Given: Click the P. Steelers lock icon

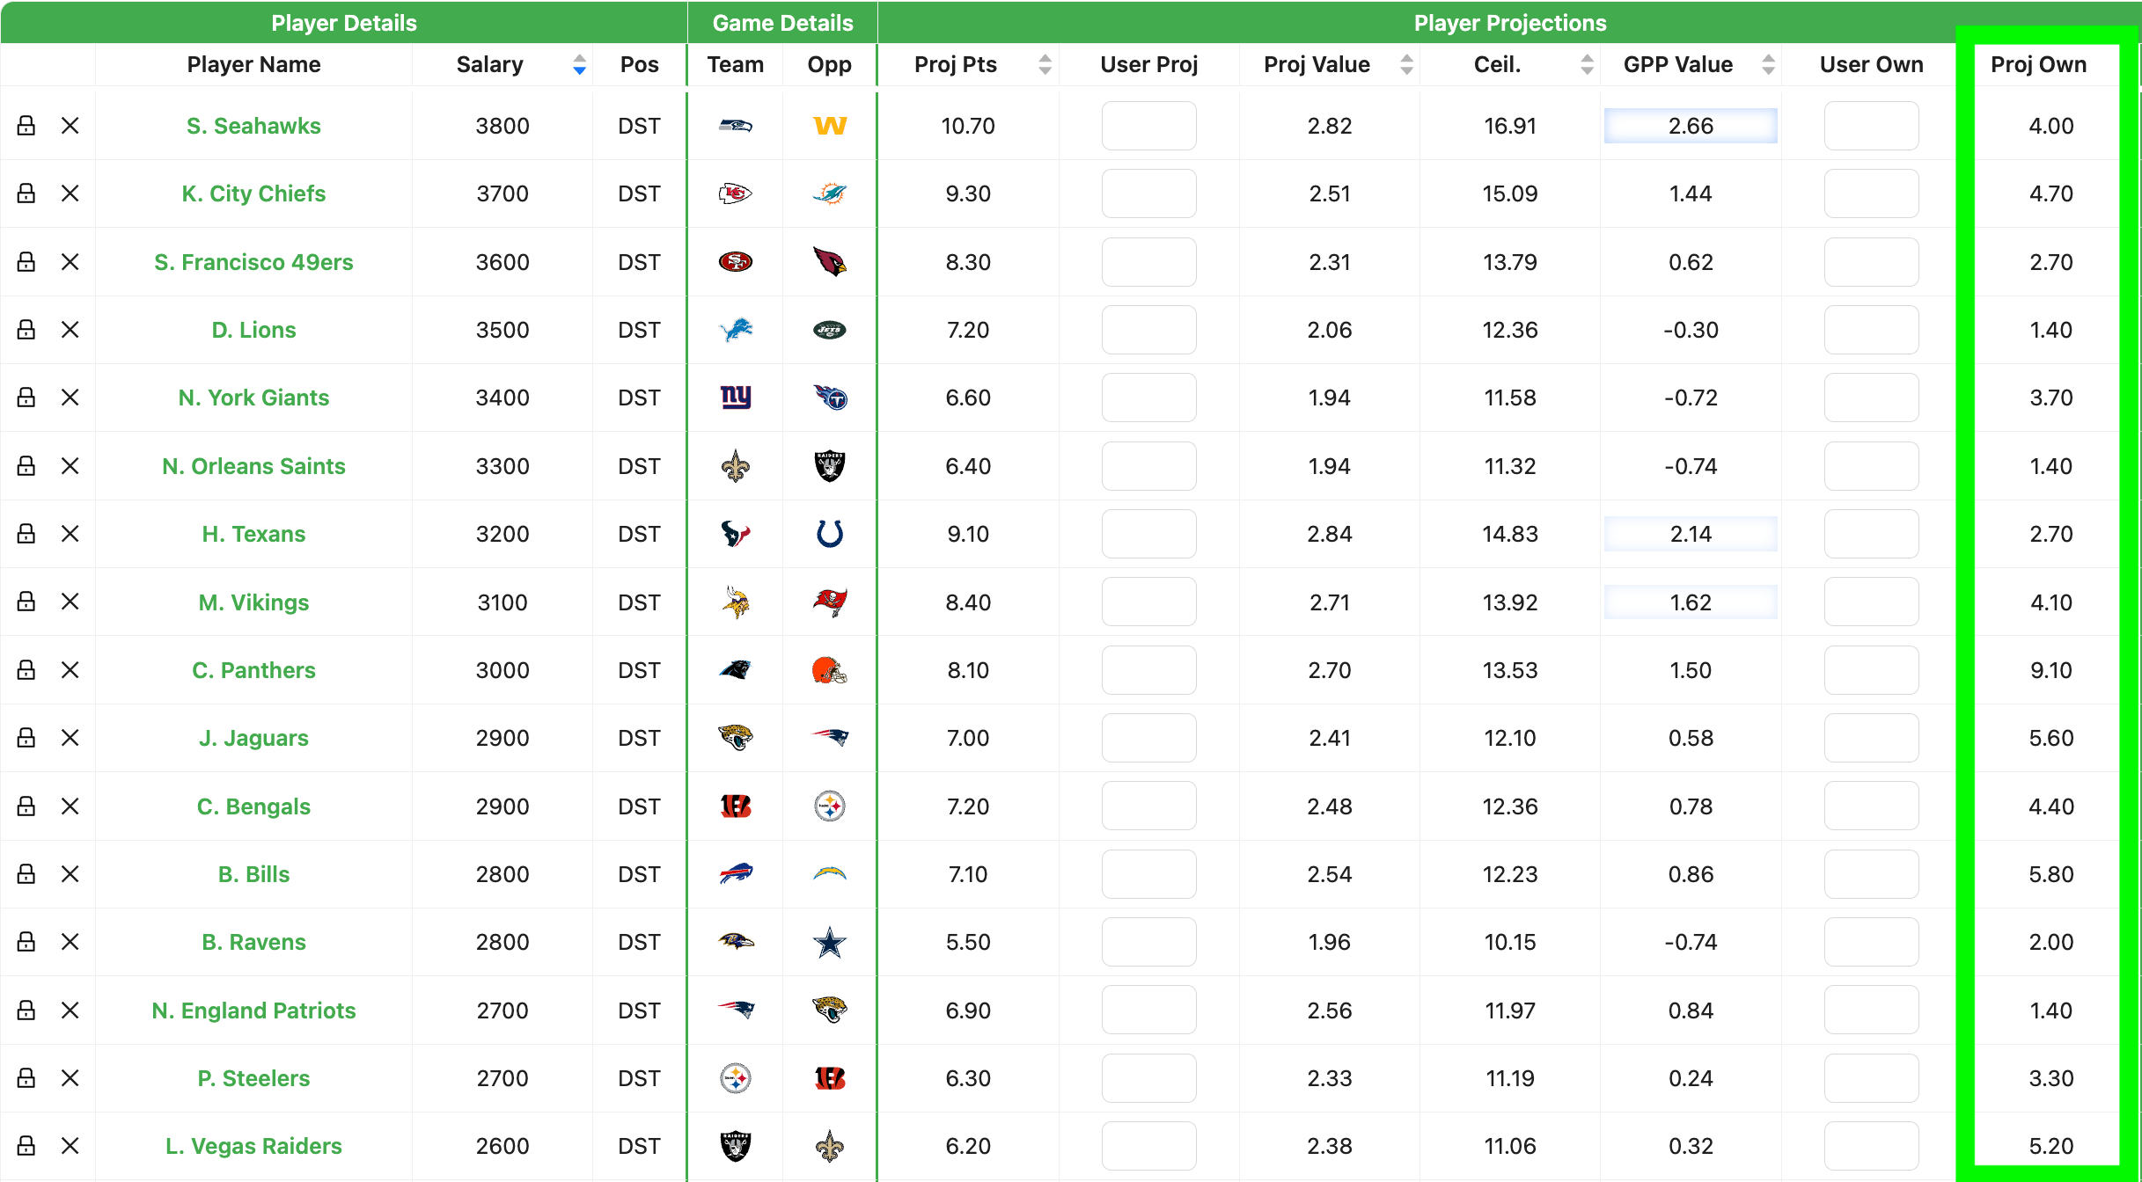Looking at the screenshot, I should click(x=26, y=1078).
